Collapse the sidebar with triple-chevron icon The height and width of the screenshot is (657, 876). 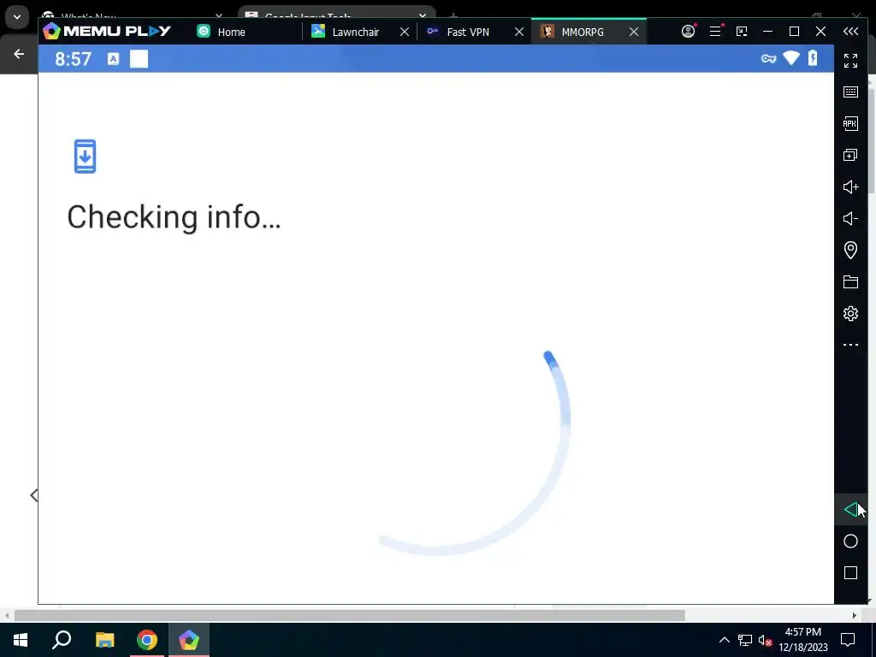(x=850, y=32)
